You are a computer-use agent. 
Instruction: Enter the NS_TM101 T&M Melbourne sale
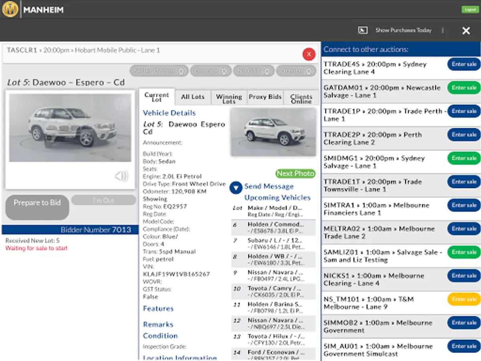pyautogui.click(x=464, y=299)
